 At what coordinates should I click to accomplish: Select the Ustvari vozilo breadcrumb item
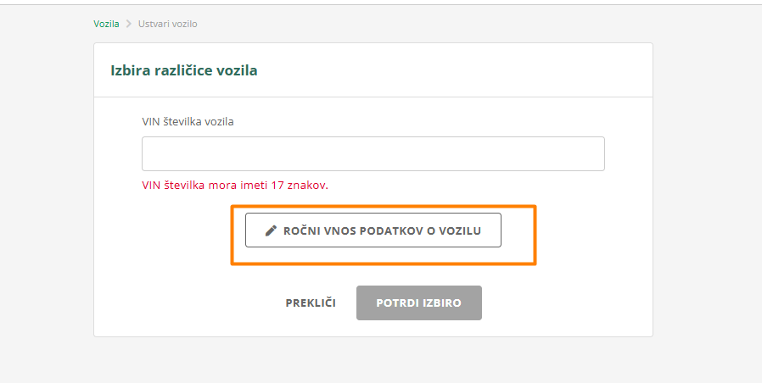click(167, 24)
